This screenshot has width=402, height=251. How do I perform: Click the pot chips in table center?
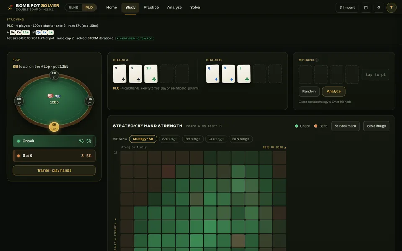click(x=54, y=96)
